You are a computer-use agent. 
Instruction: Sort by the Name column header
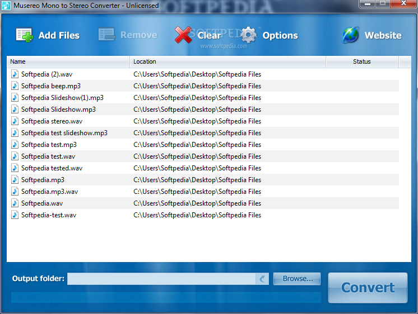click(x=68, y=61)
